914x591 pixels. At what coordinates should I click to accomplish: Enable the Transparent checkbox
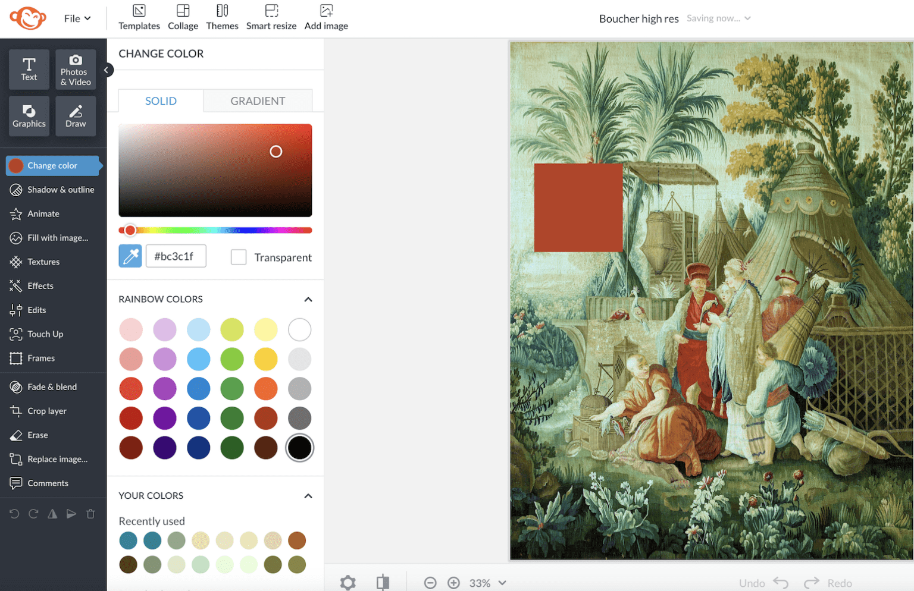tap(239, 257)
